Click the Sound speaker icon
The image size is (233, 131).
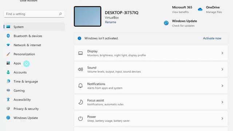(80, 70)
